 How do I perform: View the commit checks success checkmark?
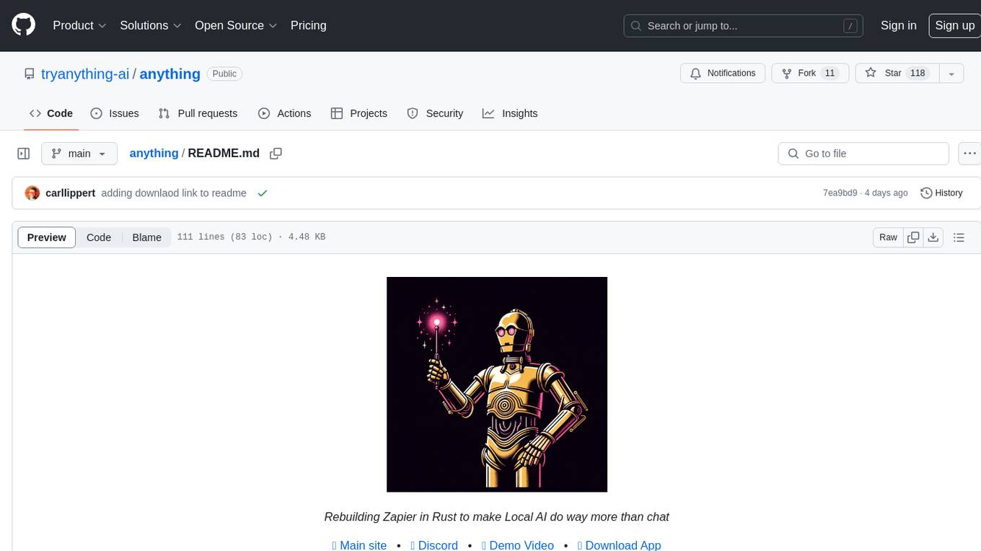tap(263, 193)
